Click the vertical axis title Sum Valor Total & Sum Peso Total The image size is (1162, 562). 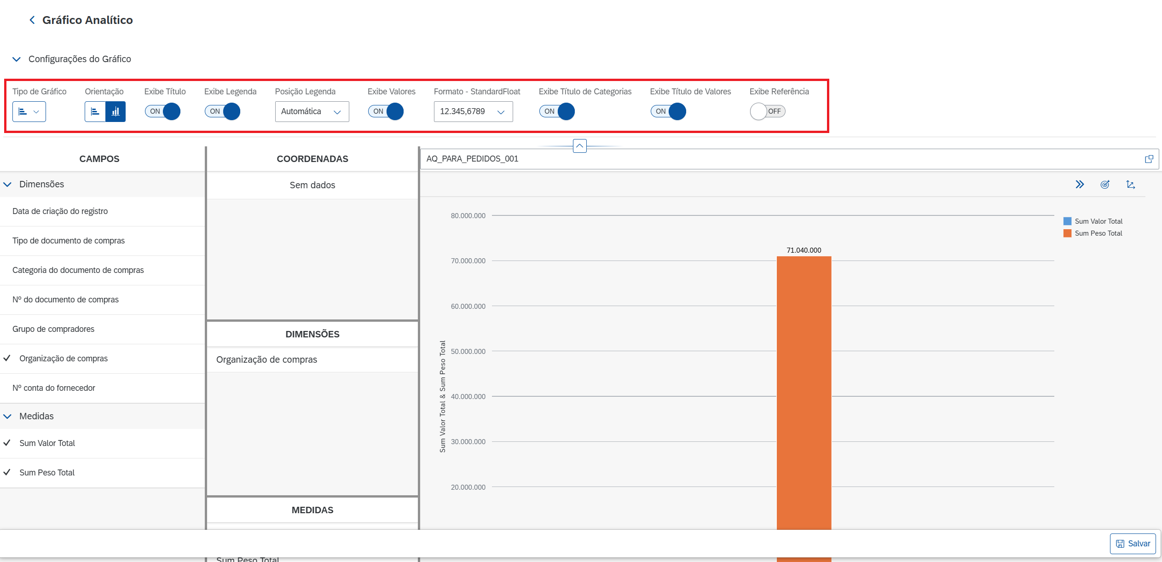[x=443, y=397]
